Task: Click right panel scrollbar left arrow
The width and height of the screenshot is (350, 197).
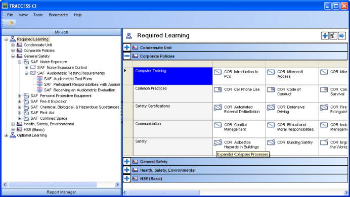Action: (x=125, y=192)
